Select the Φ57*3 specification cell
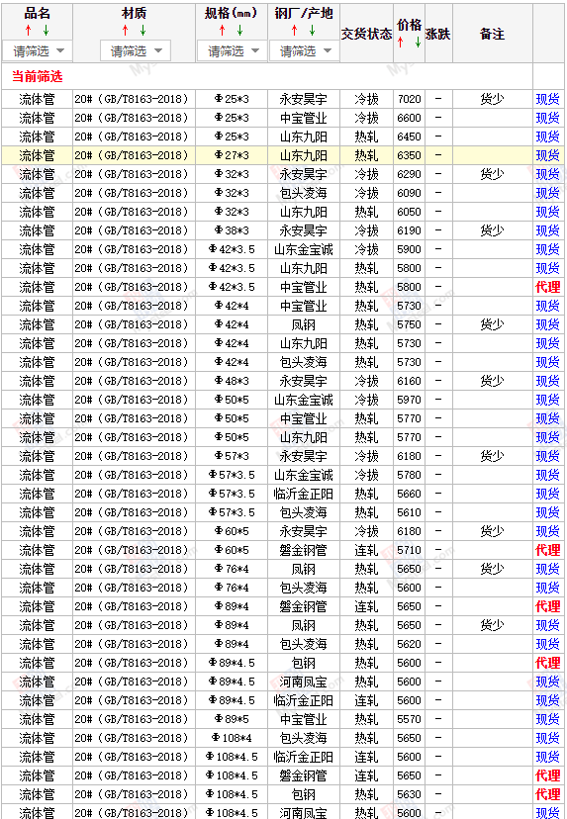 232,457
